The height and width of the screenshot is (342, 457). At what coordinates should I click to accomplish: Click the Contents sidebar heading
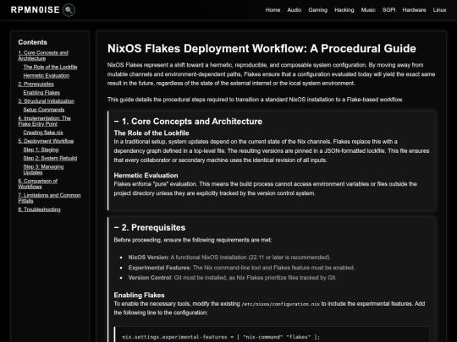pyautogui.click(x=32, y=42)
